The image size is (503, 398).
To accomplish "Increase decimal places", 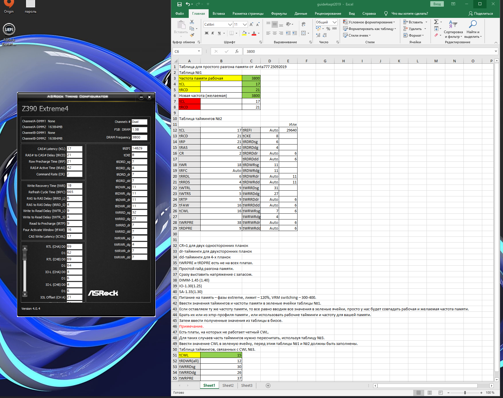I will (318, 35).
